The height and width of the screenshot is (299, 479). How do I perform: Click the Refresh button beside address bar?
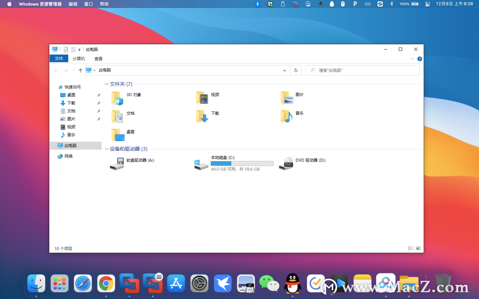[x=296, y=70]
